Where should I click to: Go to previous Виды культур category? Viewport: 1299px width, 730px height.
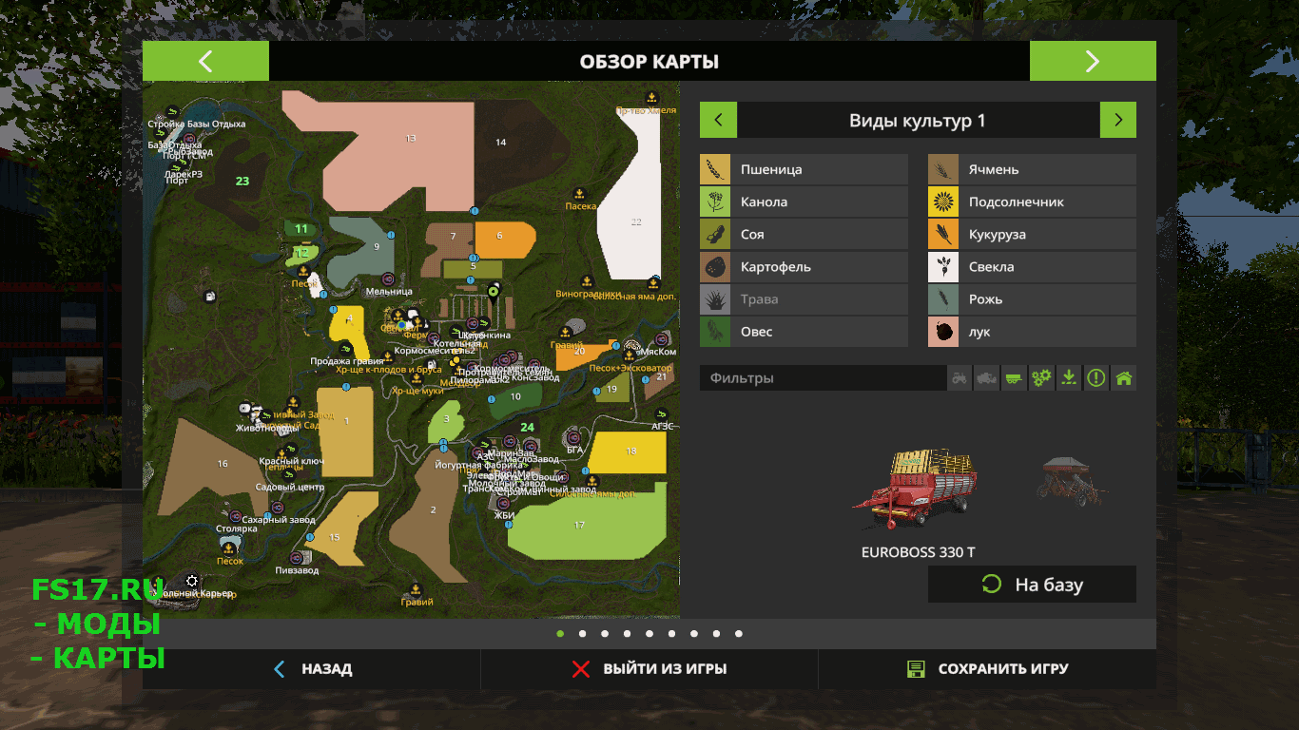[x=718, y=121]
